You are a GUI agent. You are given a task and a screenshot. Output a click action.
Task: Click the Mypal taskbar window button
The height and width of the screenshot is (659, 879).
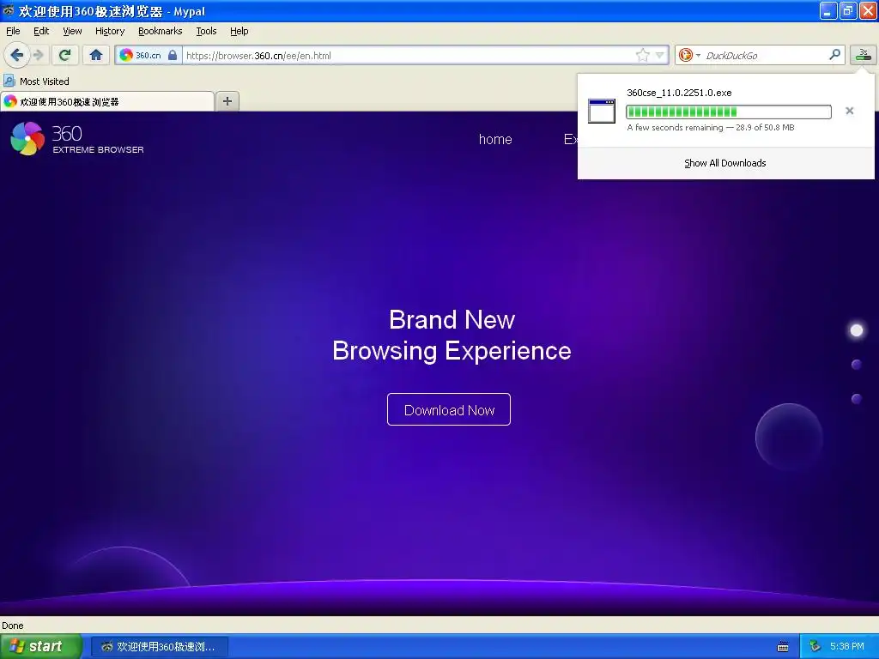(159, 647)
